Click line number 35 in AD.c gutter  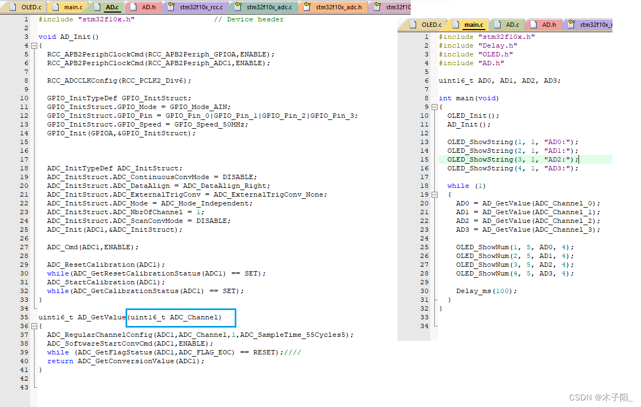pyautogui.click(x=24, y=317)
